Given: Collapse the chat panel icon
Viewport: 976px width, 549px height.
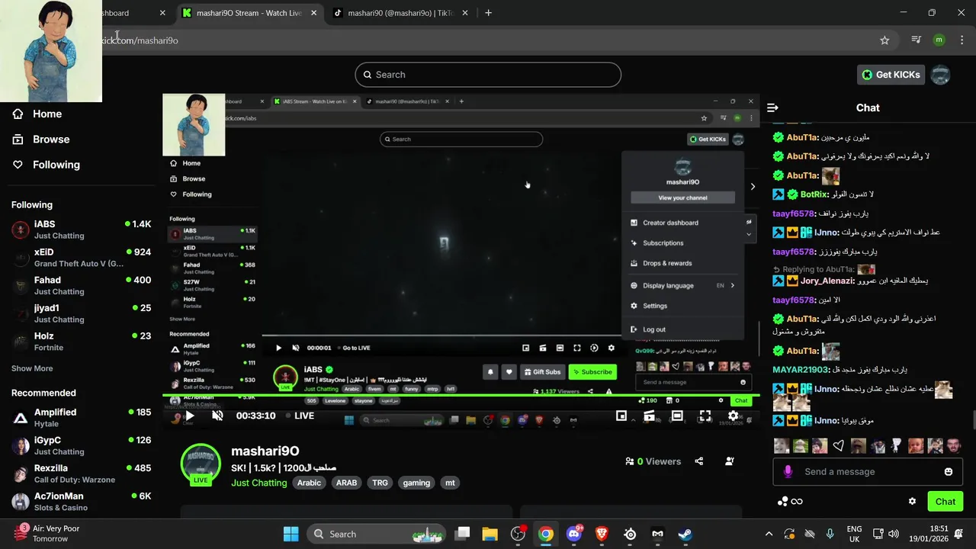Looking at the screenshot, I should pyautogui.click(x=772, y=108).
